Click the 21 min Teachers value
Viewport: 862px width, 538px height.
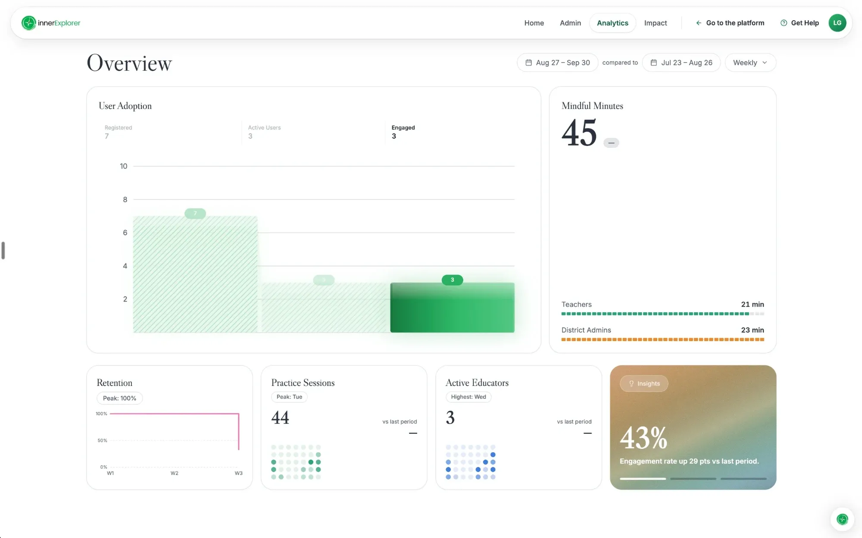point(752,304)
